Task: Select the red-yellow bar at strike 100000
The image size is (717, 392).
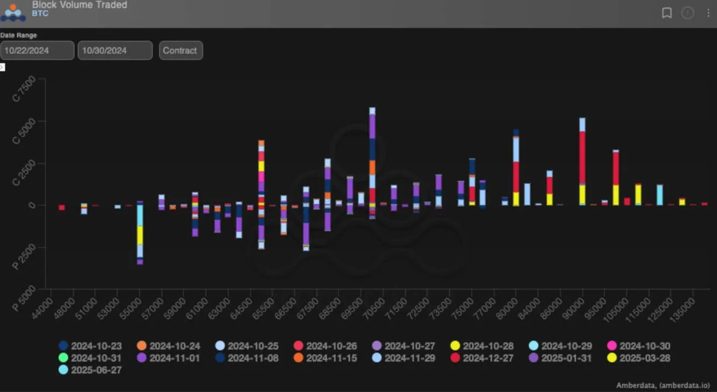Action: (x=616, y=178)
